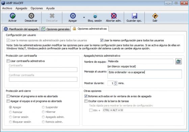Click the Activar toolbar icon
189x132 pixels.
(12, 16)
